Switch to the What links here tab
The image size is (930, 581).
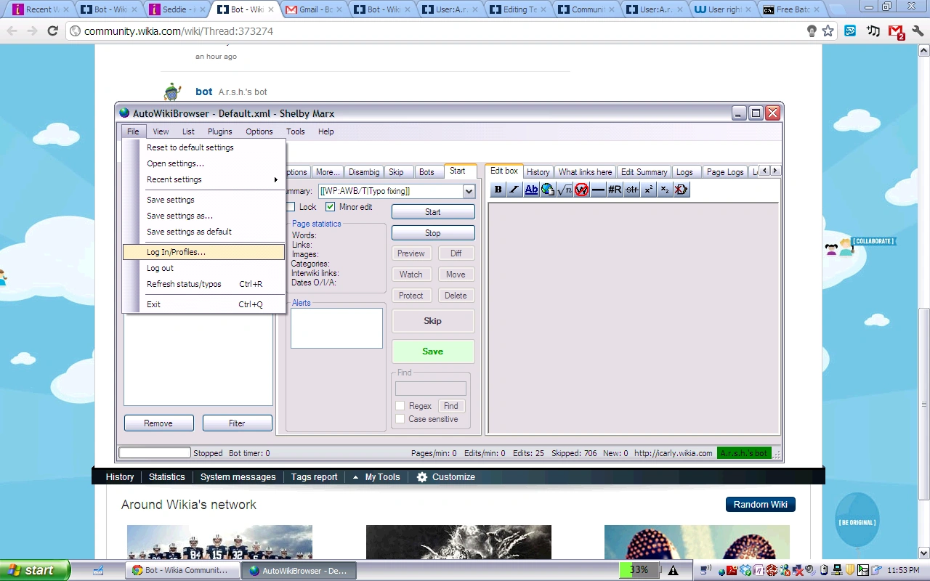click(x=585, y=172)
